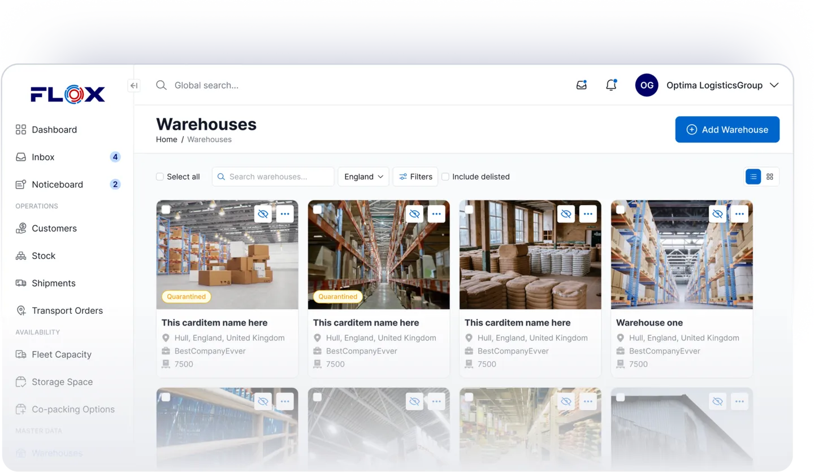This screenshot has height=473, width=814.
Task: Click Quarantined badge on second card
Action: pos(337,296)
